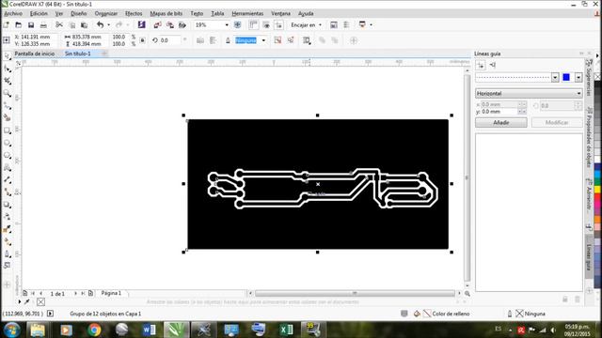Open Excel from the taskbar

coord(286,330)
